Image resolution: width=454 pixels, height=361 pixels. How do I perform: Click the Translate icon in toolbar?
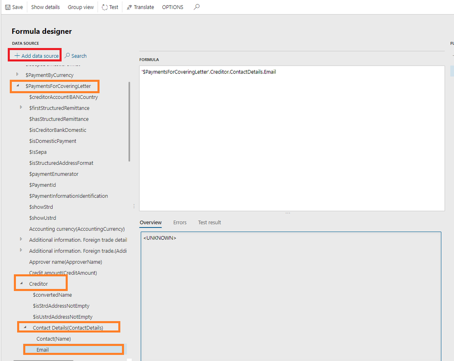(129, 7)
